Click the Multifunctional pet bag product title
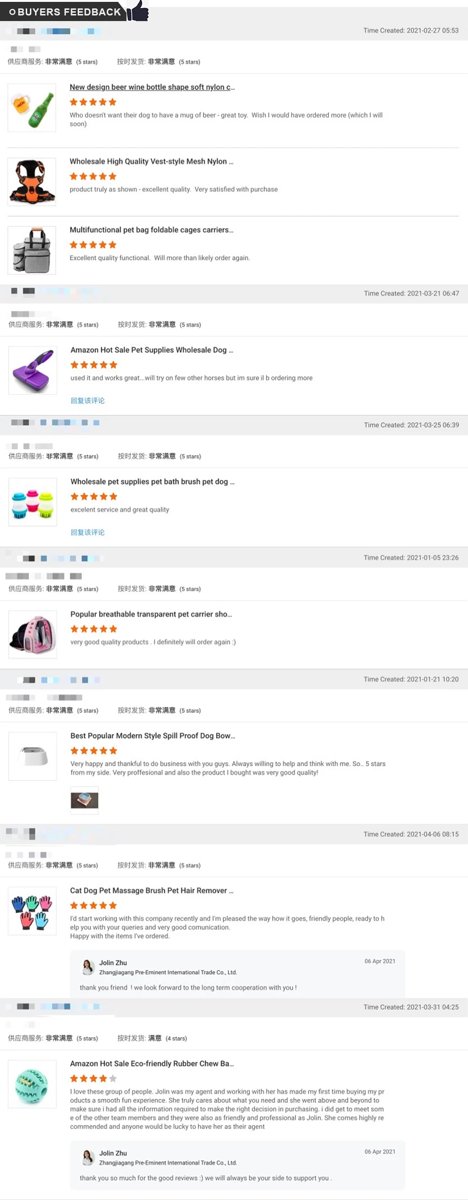The width and height of the screenshot is (468, 1200). coord(151,230)
